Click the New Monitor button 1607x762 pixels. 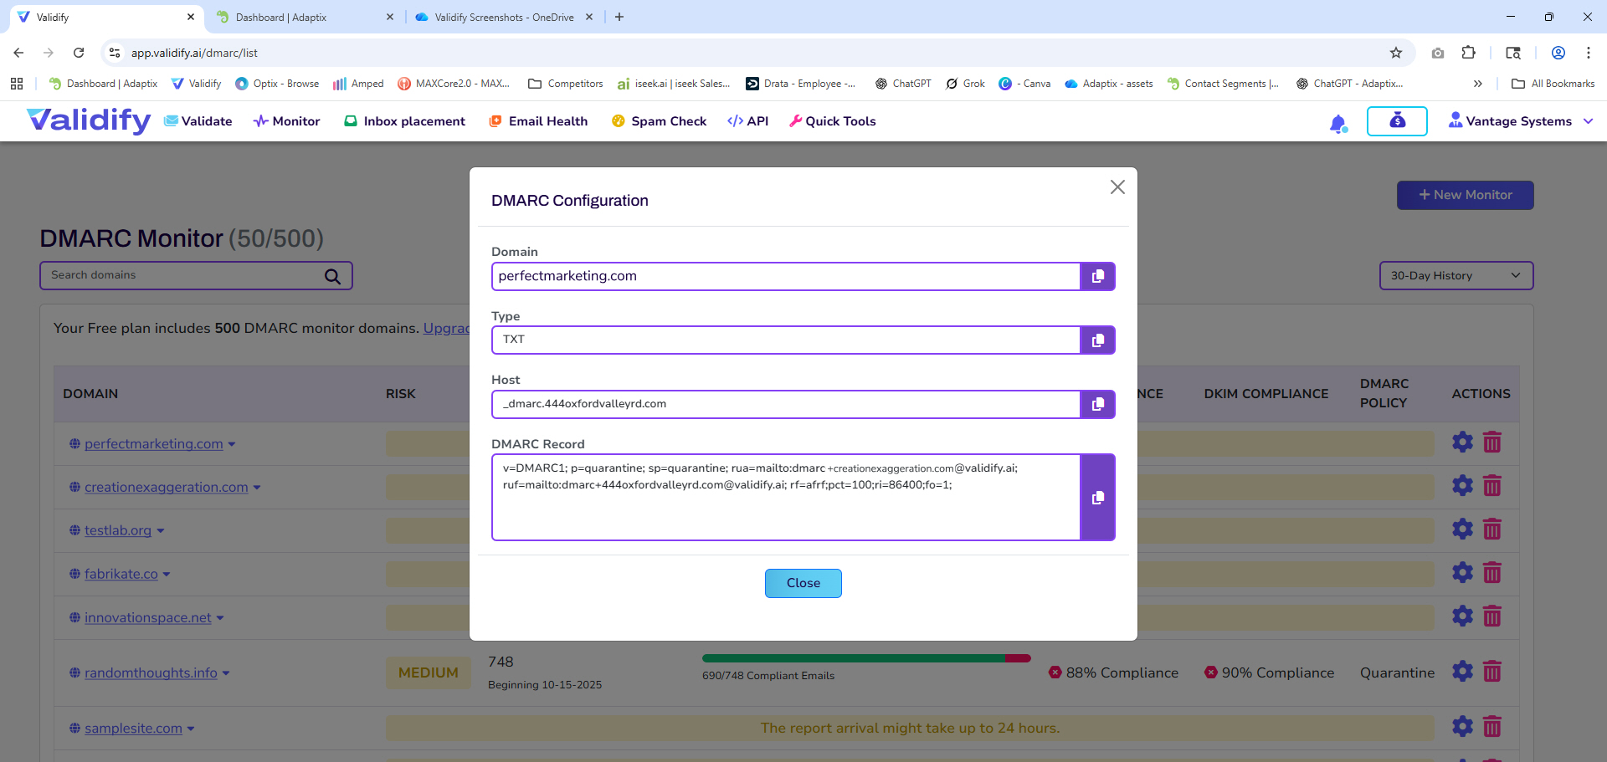(x=1465, y=195)
